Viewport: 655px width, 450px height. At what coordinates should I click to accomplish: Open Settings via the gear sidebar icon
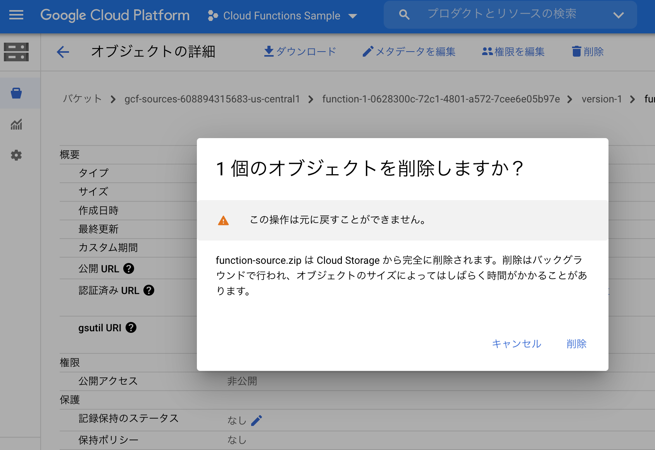[16, 155]
